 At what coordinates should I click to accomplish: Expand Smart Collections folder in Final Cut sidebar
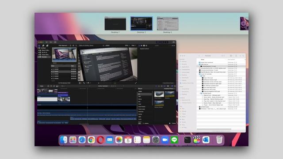[39, 50]
